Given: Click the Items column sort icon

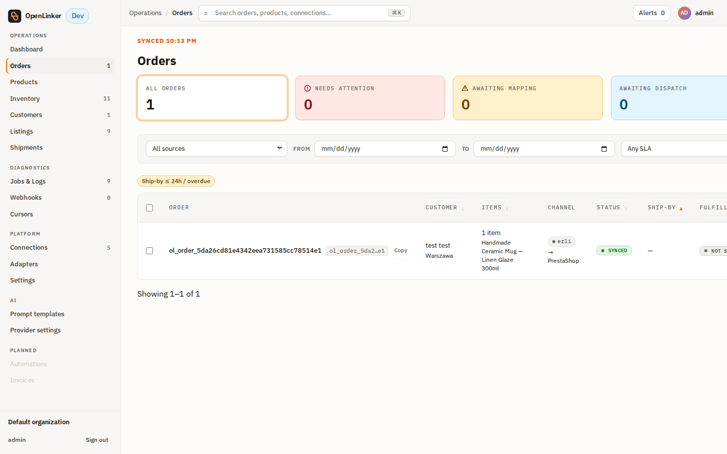Looking at the screenshot, I should click(507, 208).
